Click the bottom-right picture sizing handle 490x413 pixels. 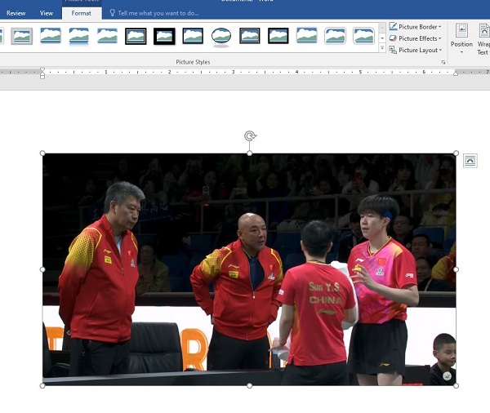456,386
